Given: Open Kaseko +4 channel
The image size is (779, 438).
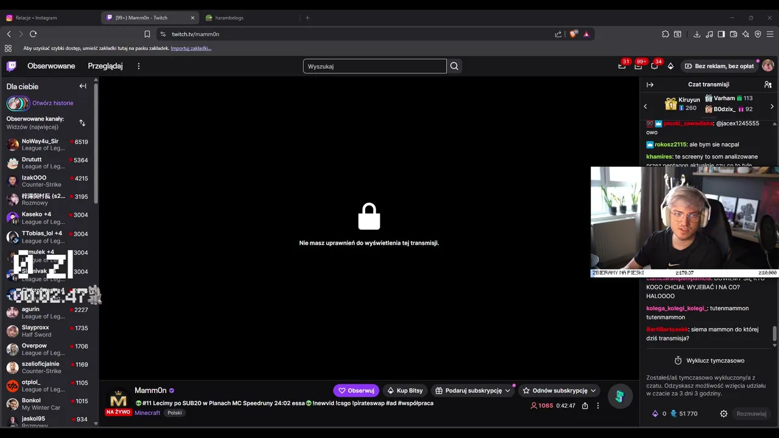Looking at the screenshot, I should coord(47,218).
